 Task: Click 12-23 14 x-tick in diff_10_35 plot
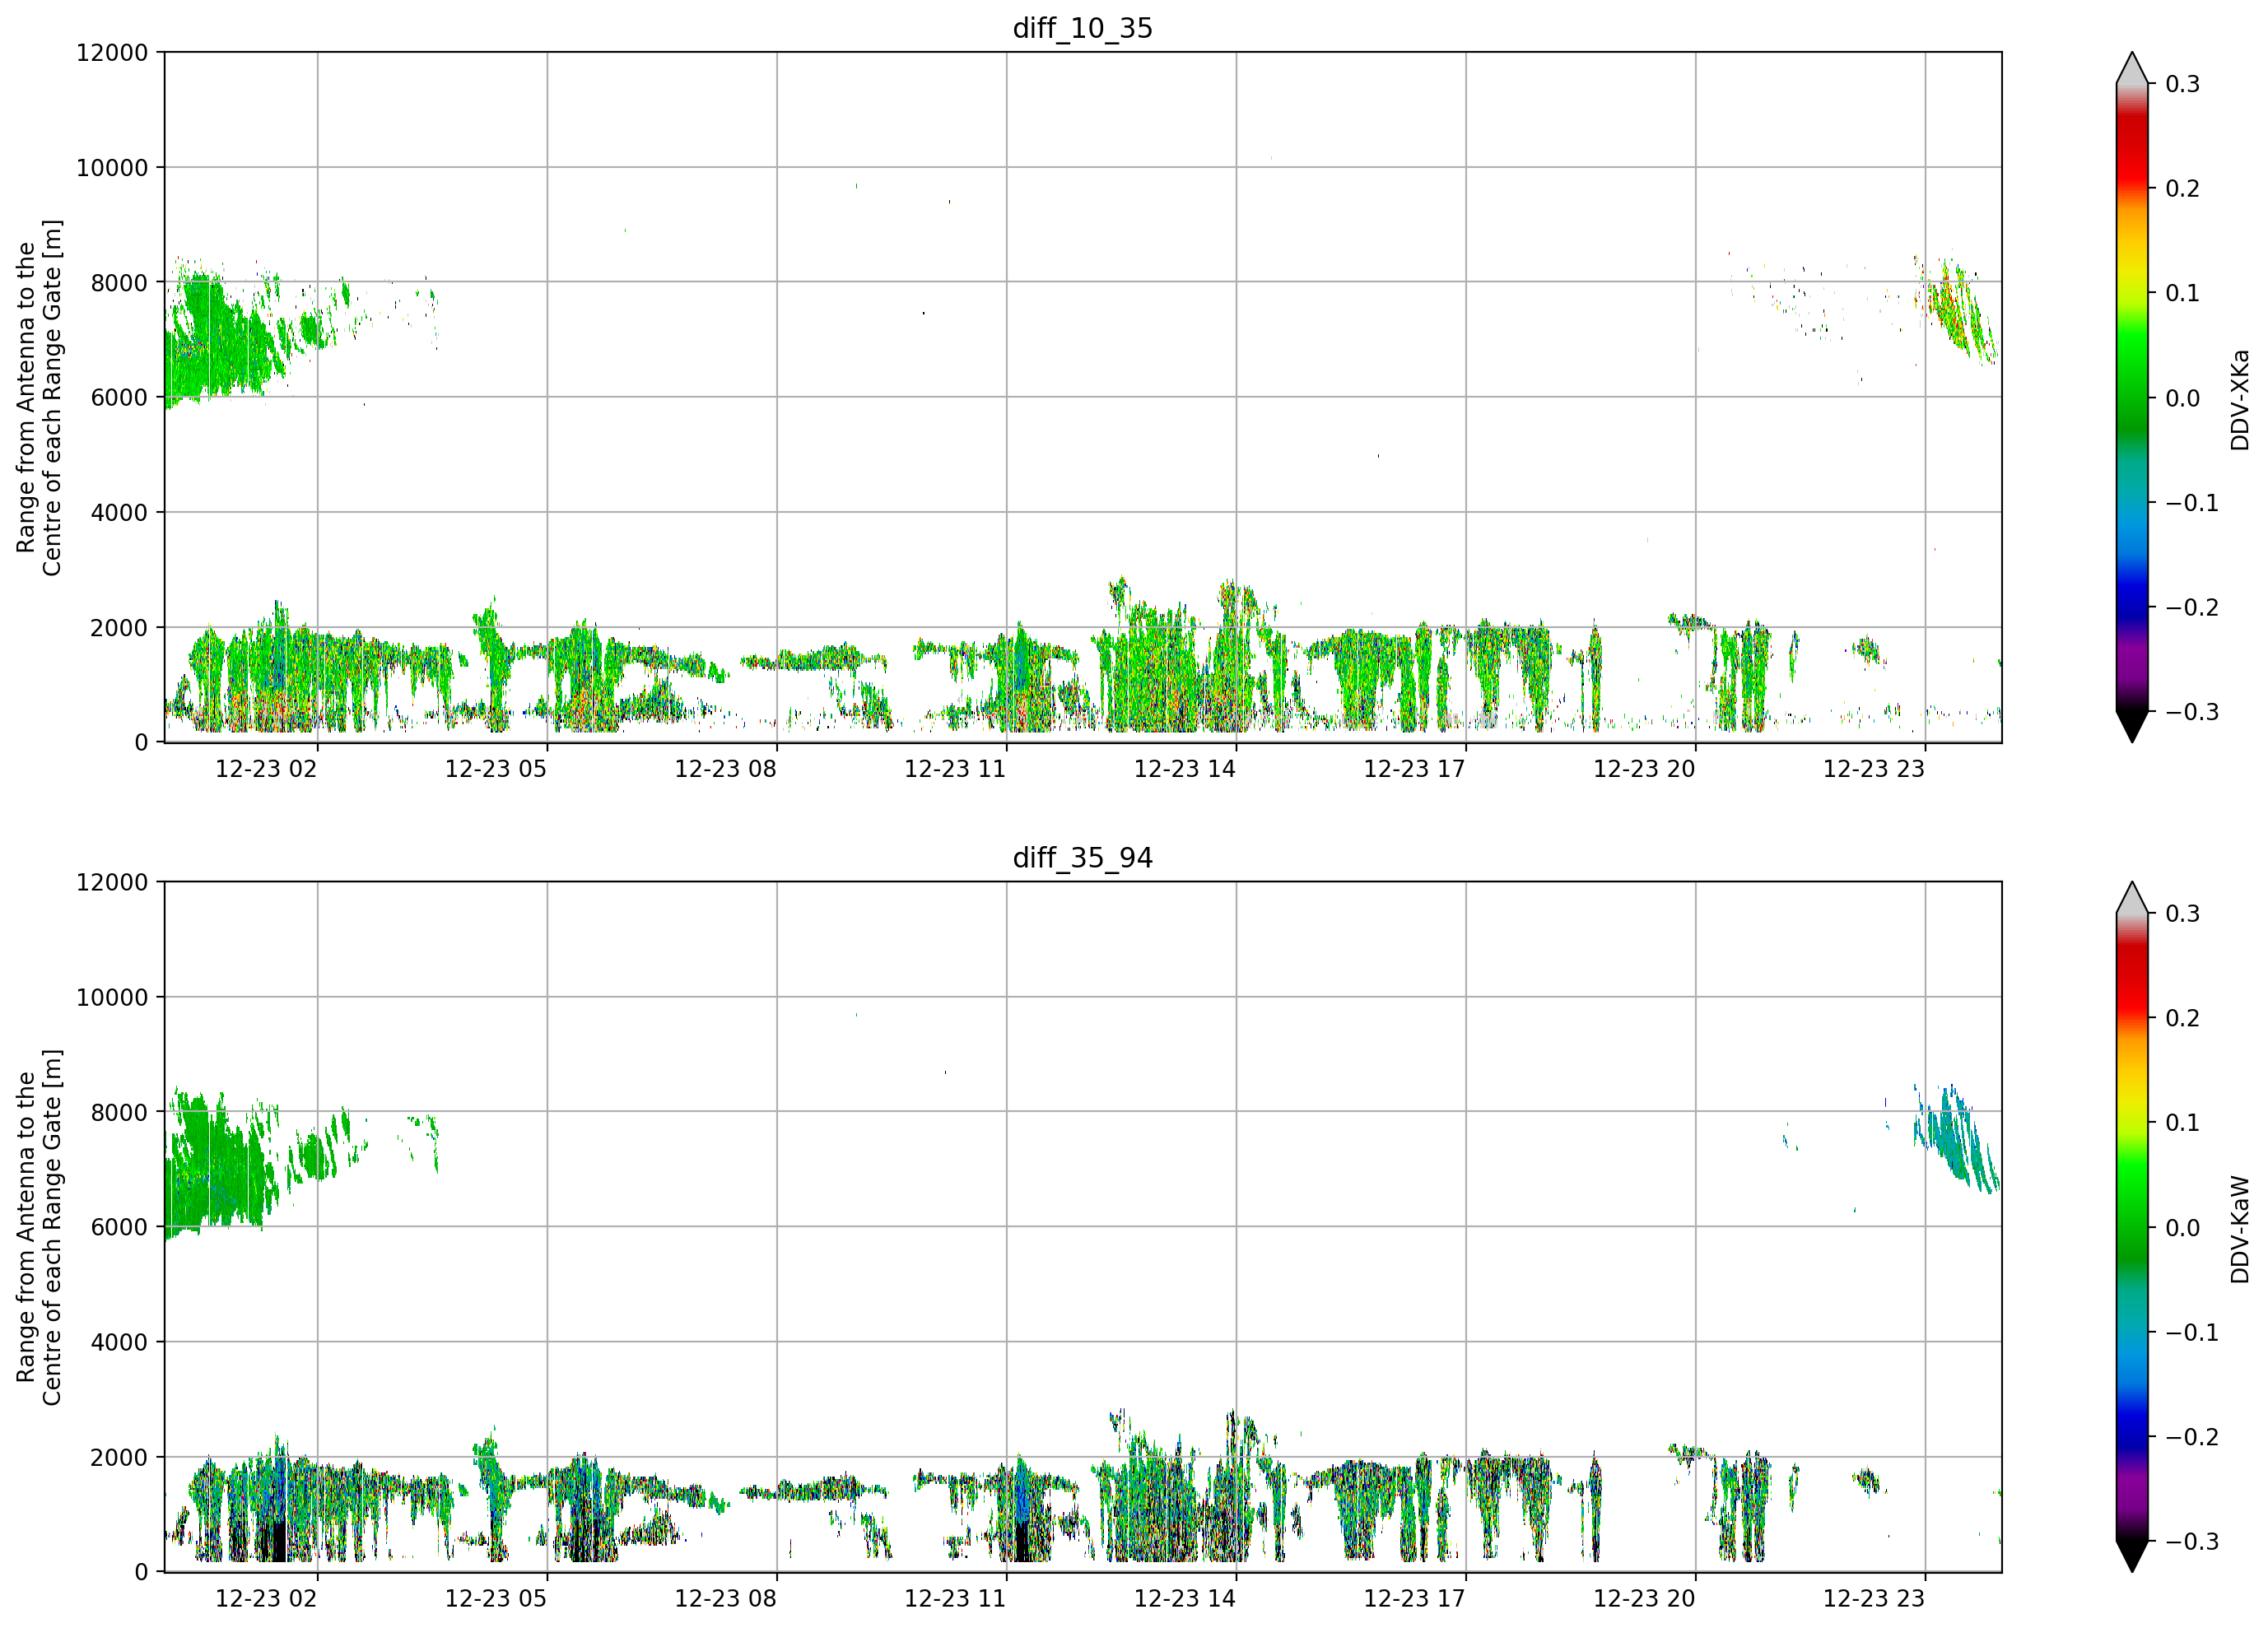(1185, 769)
